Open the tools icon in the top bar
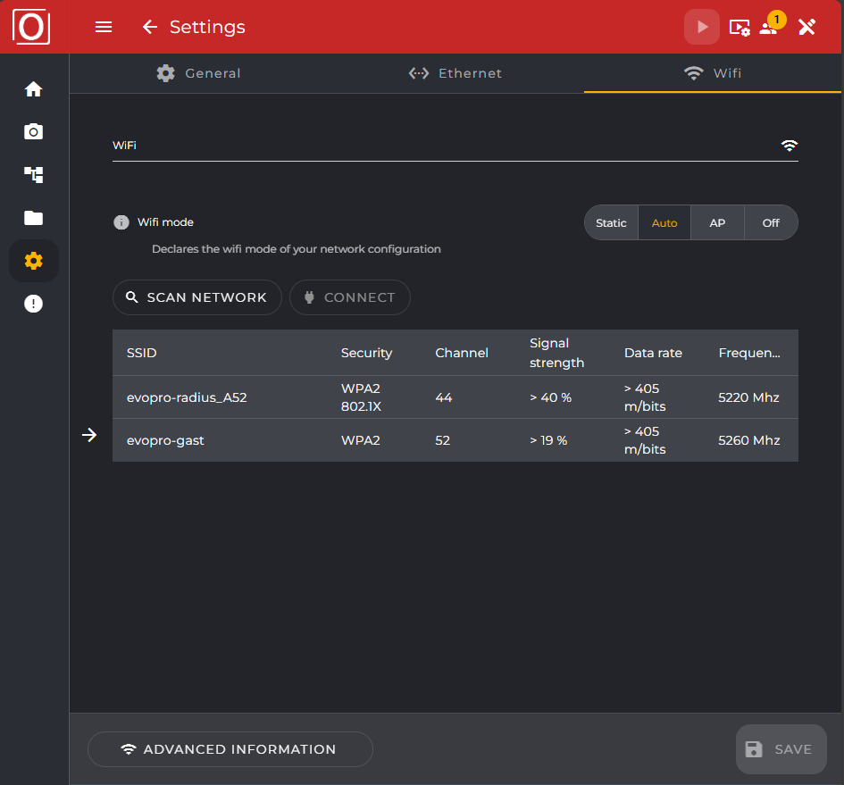The image size is (844, 785). pos(806,27)
